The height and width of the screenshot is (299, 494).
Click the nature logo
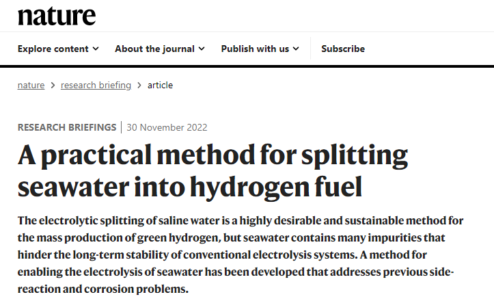click(57, 16)
